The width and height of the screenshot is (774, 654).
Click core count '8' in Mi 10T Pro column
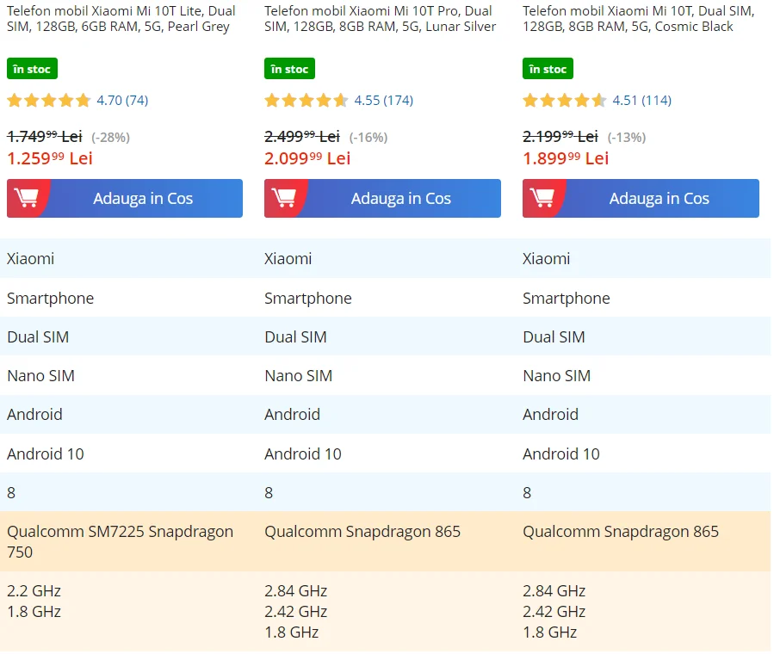point(269,493)
